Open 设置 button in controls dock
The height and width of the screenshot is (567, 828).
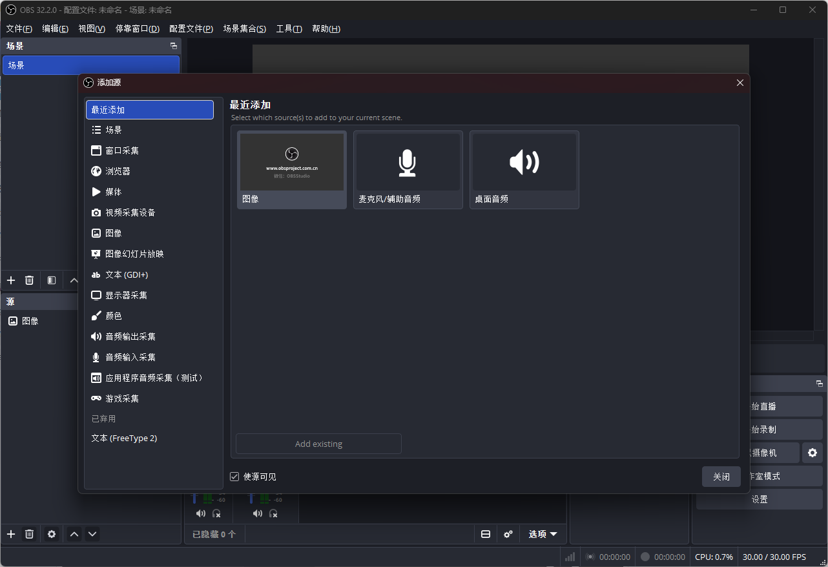760,499
